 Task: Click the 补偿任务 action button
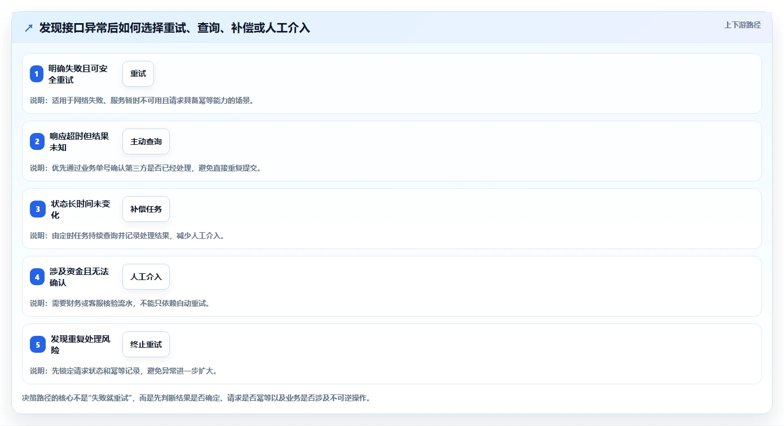pyautogui.click(x=146, y=209)
